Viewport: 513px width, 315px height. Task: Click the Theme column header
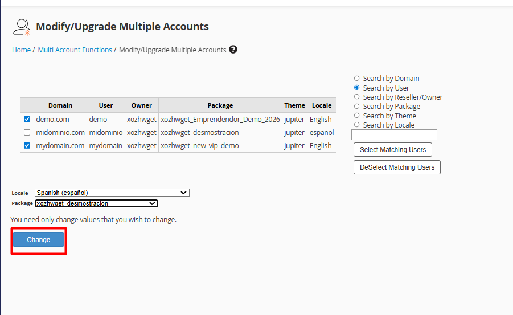[294, 105]
